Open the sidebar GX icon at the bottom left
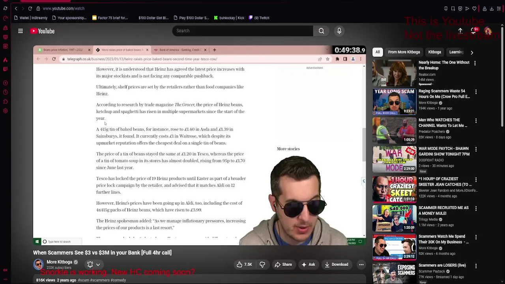The height and width of the screenshot is (284, 505). (5, 270)
